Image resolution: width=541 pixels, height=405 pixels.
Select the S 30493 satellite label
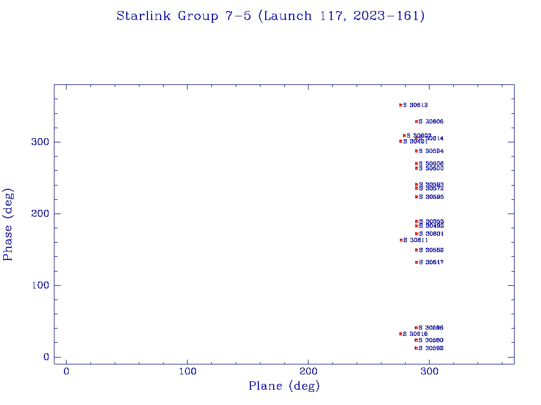[431, 226]
